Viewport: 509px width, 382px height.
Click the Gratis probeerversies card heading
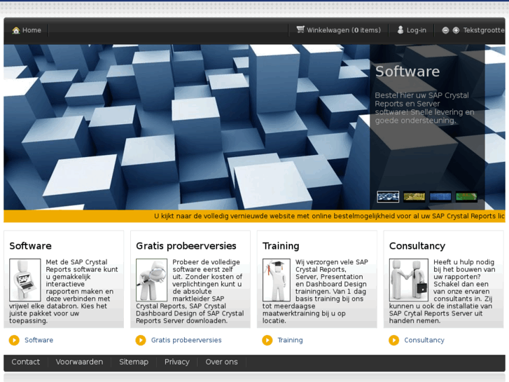tap(186, 246)
